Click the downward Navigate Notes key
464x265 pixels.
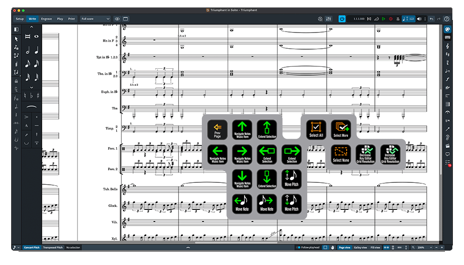pos(242,179)
